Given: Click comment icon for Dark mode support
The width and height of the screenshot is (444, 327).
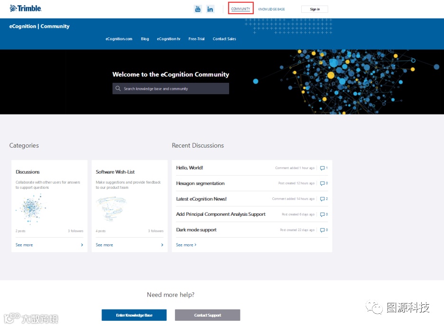Looking at the screenshot, I should pyautogui.click(x=322, y=230).
